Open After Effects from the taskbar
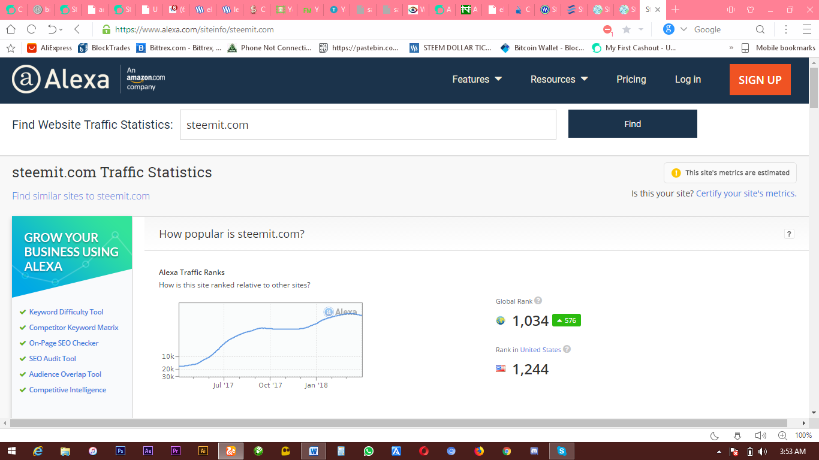Screen dimensions: 819x460 click(x=148, y=451)
